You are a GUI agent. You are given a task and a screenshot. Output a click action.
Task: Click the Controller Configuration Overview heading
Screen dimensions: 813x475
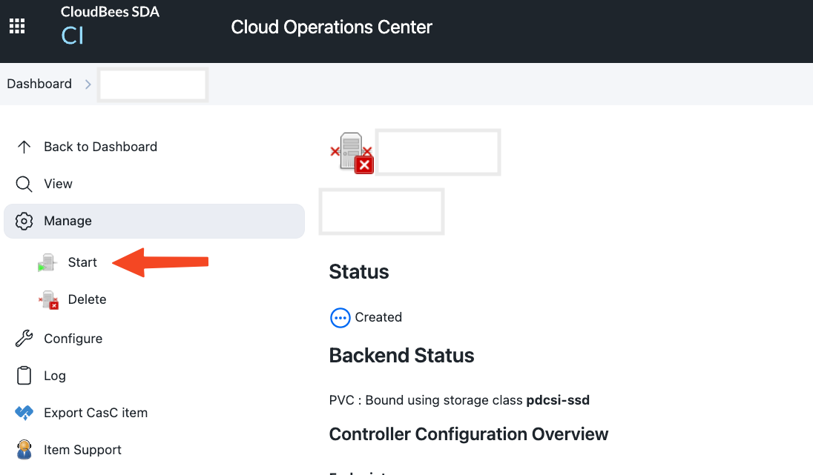click(x=468, y=434)
